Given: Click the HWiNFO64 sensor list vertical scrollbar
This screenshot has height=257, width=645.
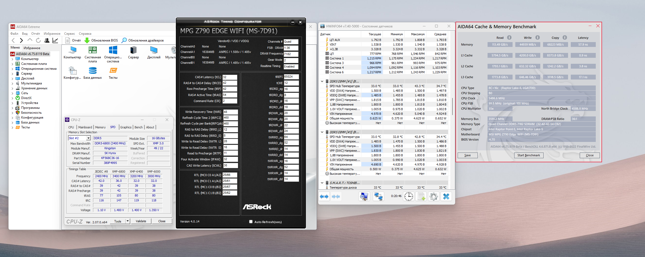Looking at the screenshot, I should coord(452,106).
